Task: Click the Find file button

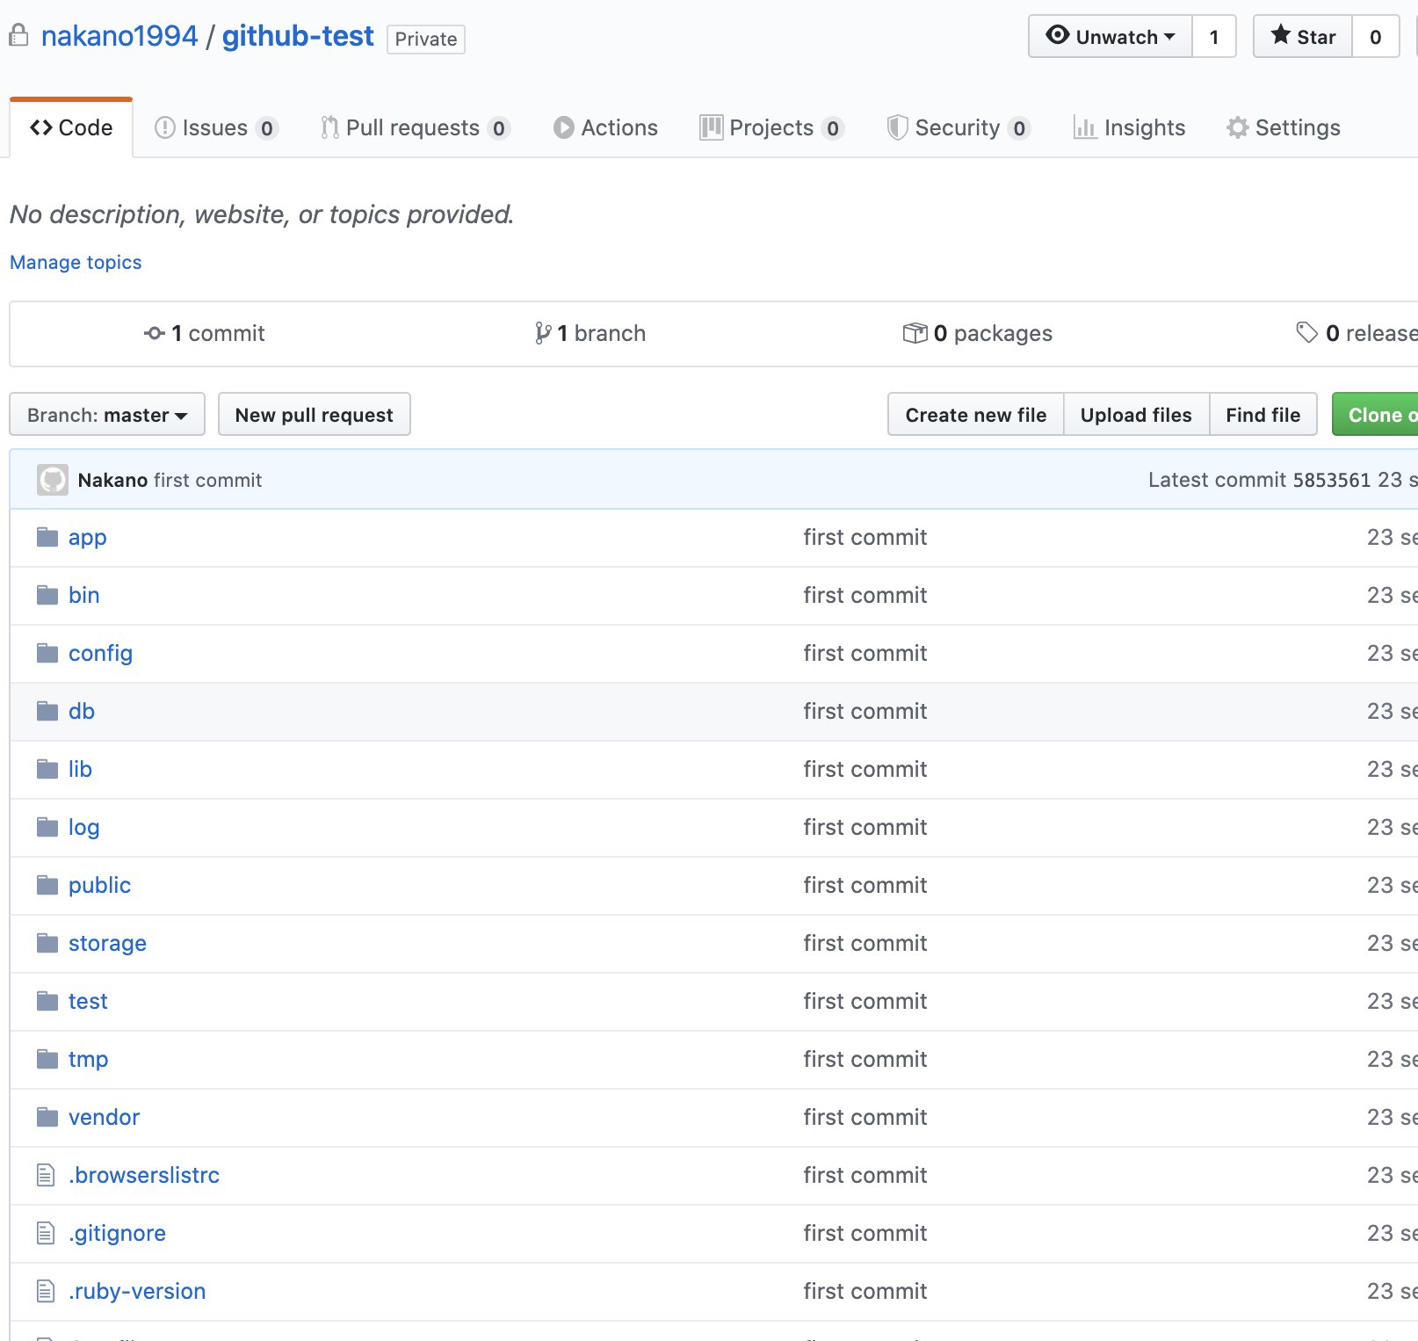Action: tap(1263, 414)
